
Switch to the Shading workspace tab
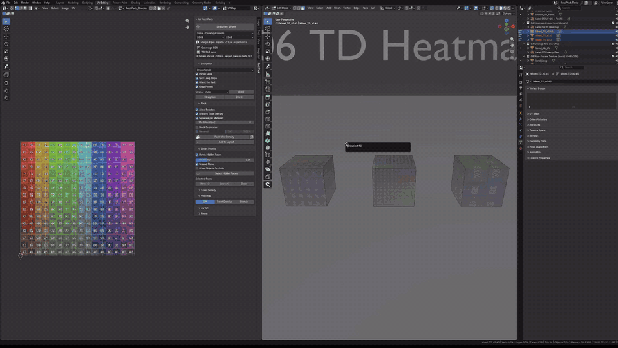[x=135, y=3]
